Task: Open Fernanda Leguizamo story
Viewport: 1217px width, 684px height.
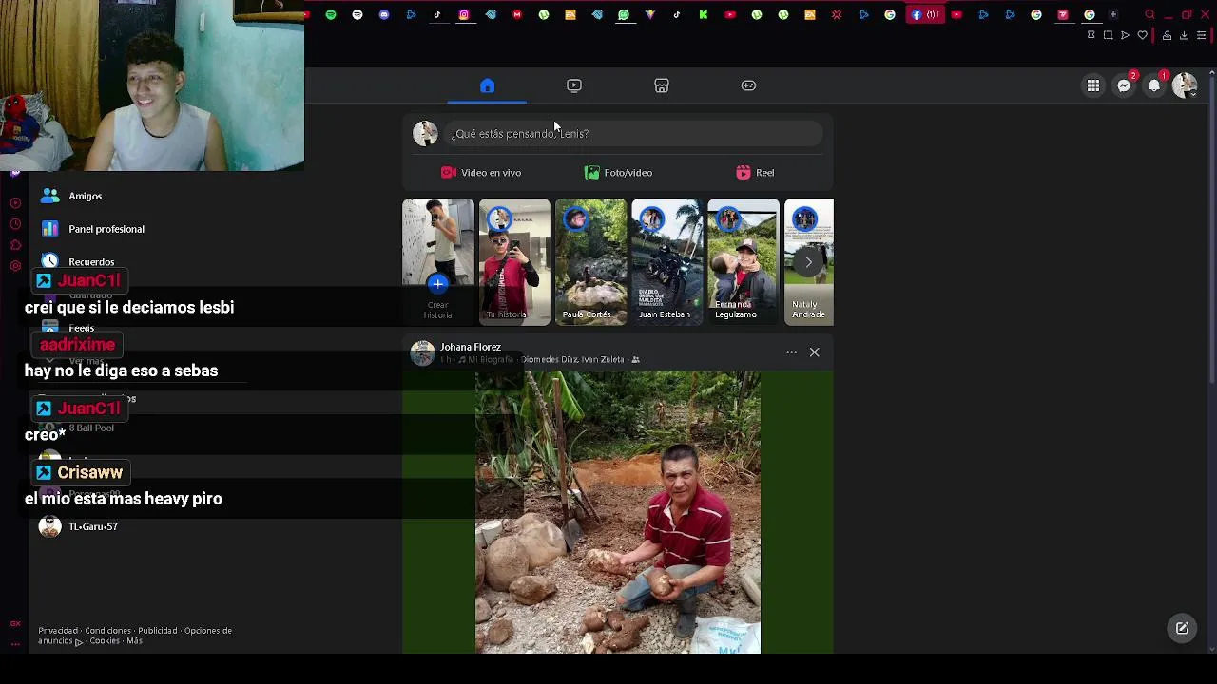Action: (x=743, y=262)
